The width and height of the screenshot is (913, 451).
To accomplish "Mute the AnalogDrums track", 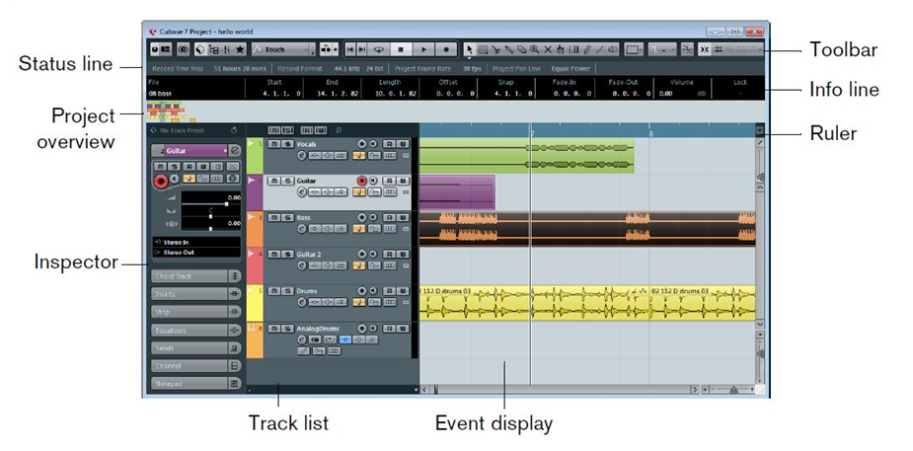I will click(x=273, y=329).
